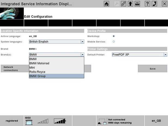Image resolution: width=168 pixels, height=126 pixels.
Task: Choose BMW from the brand list
Action: pos(57,59)
